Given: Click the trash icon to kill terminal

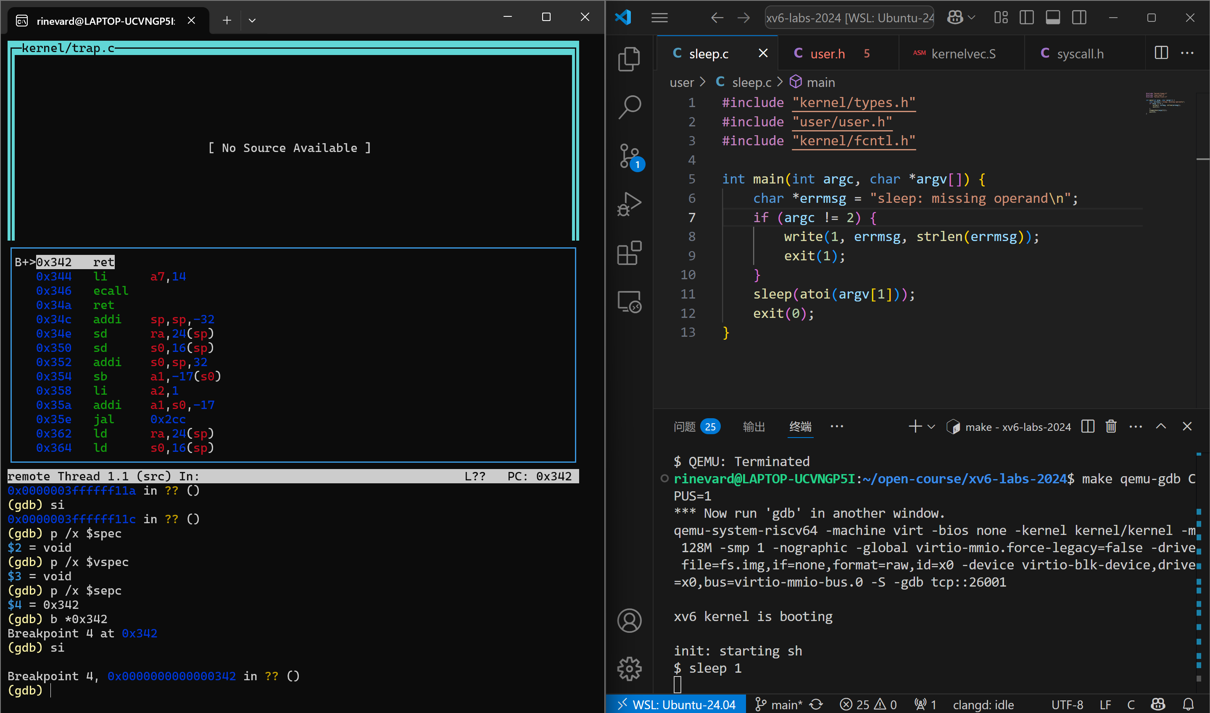Looking at the screenshot, I should point(1110,427).
